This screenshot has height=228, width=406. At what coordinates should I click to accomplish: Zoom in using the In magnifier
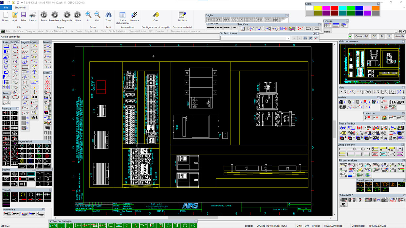pos(88,15)
